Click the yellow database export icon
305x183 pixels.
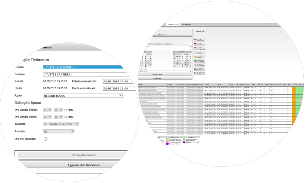coord(195,56)
